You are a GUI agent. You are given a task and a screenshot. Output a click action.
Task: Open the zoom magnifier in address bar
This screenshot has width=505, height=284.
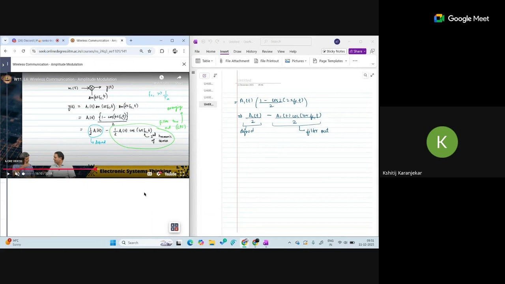141,51
